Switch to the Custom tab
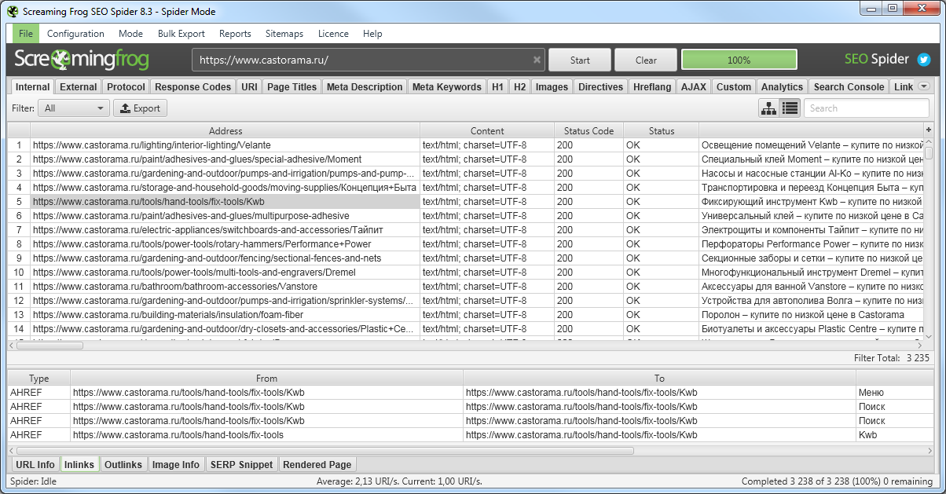Image resolution: width=946 pixels, height=494 pixels. coord(734,87)
